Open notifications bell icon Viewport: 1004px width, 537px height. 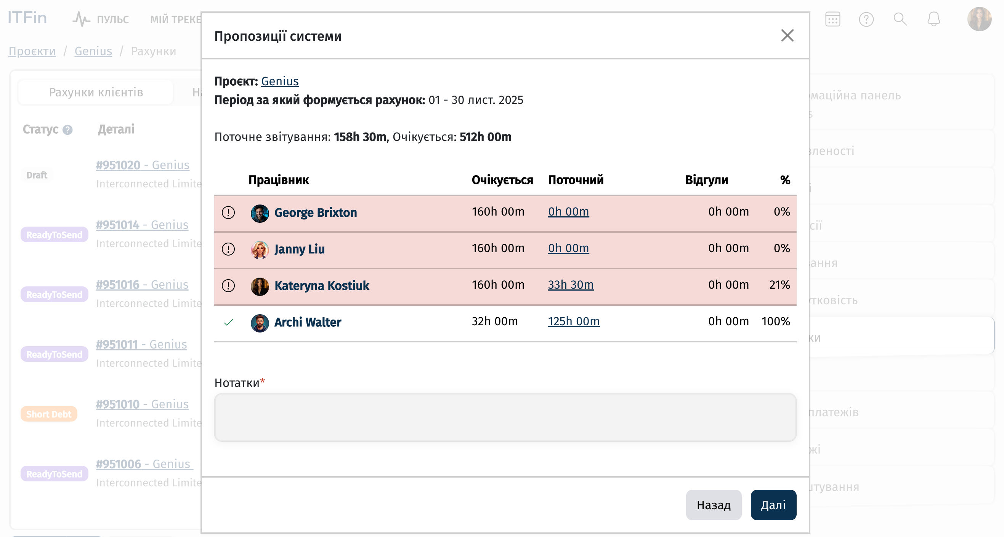[933, 19]
